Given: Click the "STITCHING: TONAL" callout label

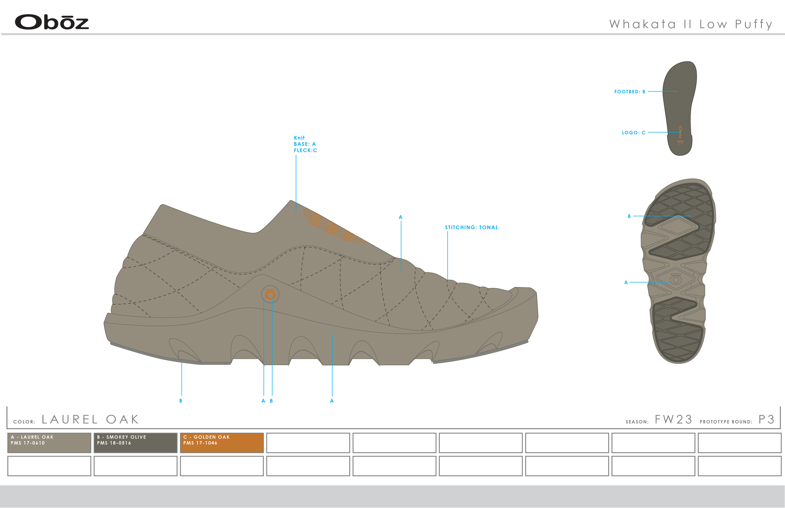Looking at the screenshot, I should 471,227.
